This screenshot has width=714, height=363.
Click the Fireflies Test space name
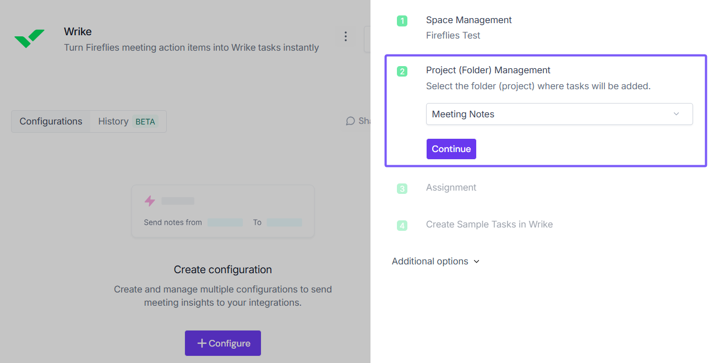point(453,35)
